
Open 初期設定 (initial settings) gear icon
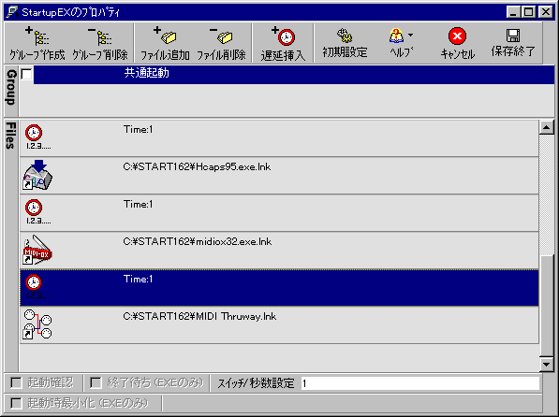345,36
